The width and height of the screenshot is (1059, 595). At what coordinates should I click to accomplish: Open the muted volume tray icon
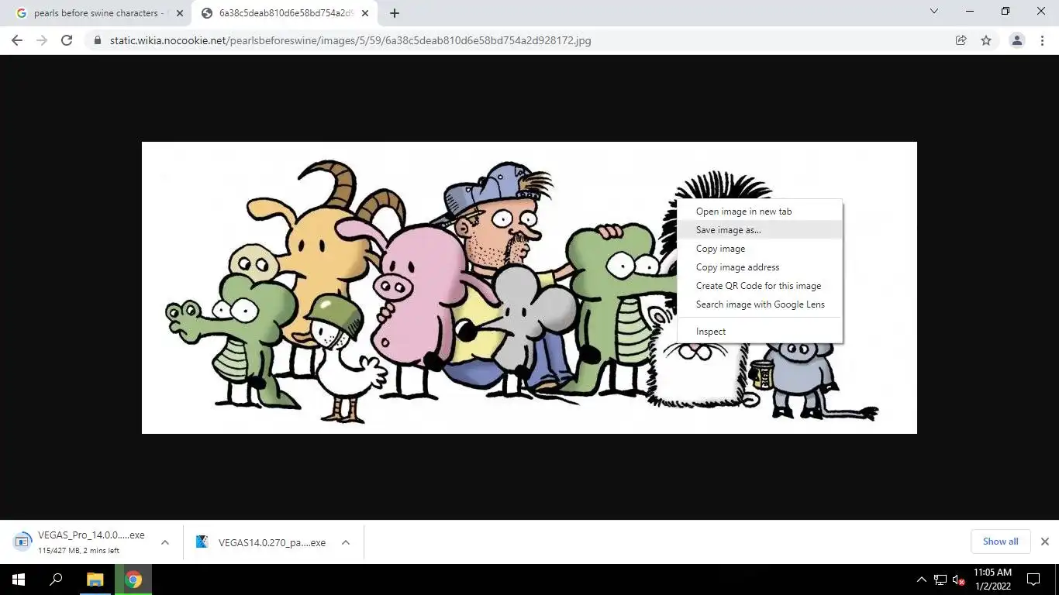(959, 580)
